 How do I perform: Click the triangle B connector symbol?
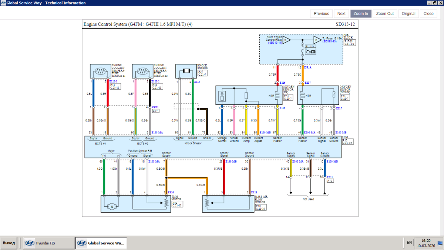[287, 39]
